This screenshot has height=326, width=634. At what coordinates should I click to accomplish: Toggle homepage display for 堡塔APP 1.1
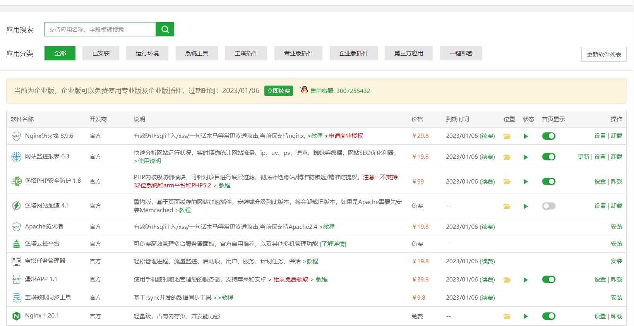[x=548, y=280]
